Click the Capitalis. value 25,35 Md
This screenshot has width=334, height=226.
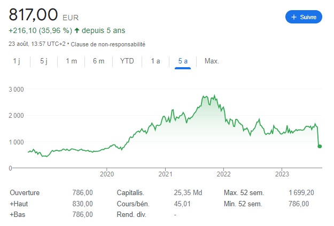click(189, 193)
